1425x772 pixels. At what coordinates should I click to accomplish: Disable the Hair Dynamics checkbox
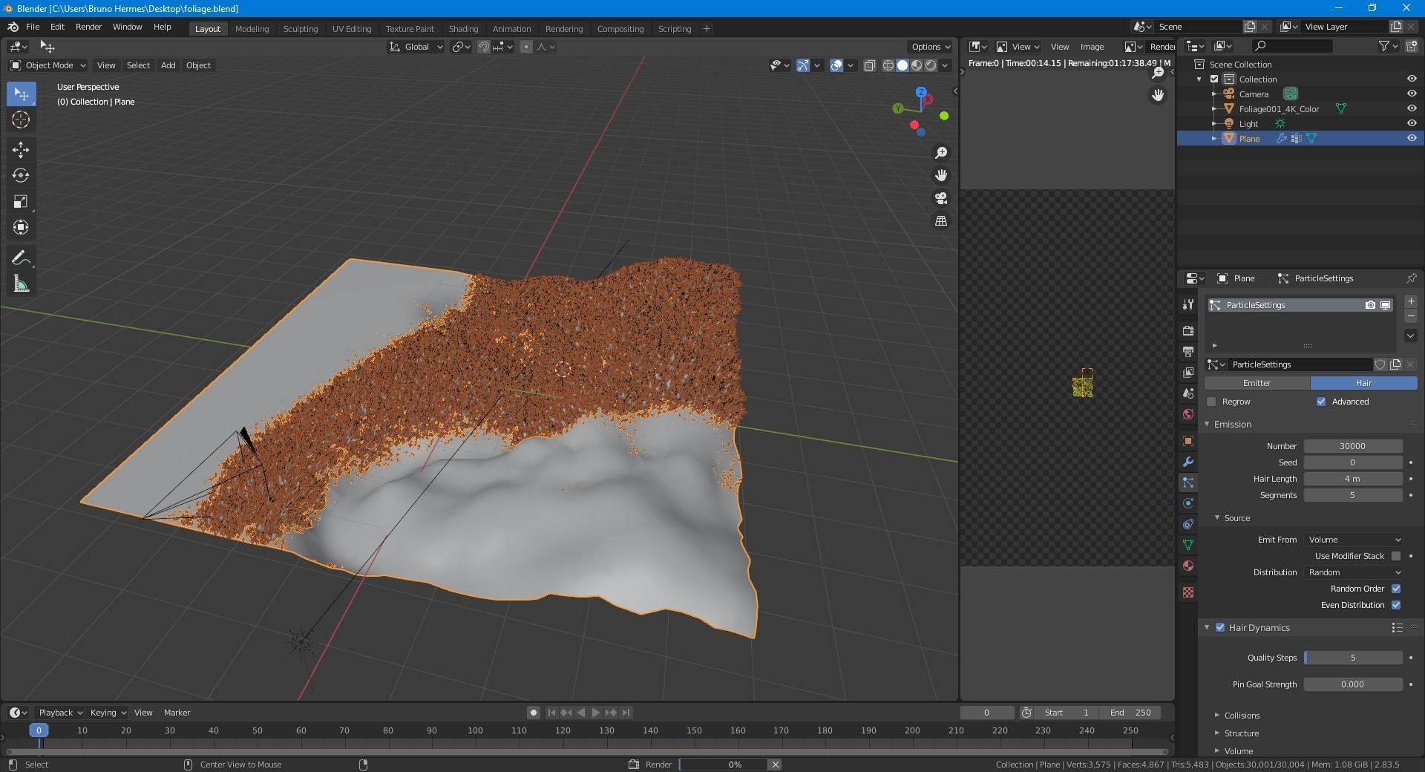pyautogui.click(x=1220, y=627)
